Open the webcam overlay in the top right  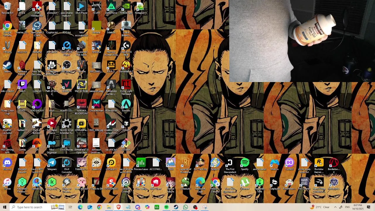(x=302, y=41)
